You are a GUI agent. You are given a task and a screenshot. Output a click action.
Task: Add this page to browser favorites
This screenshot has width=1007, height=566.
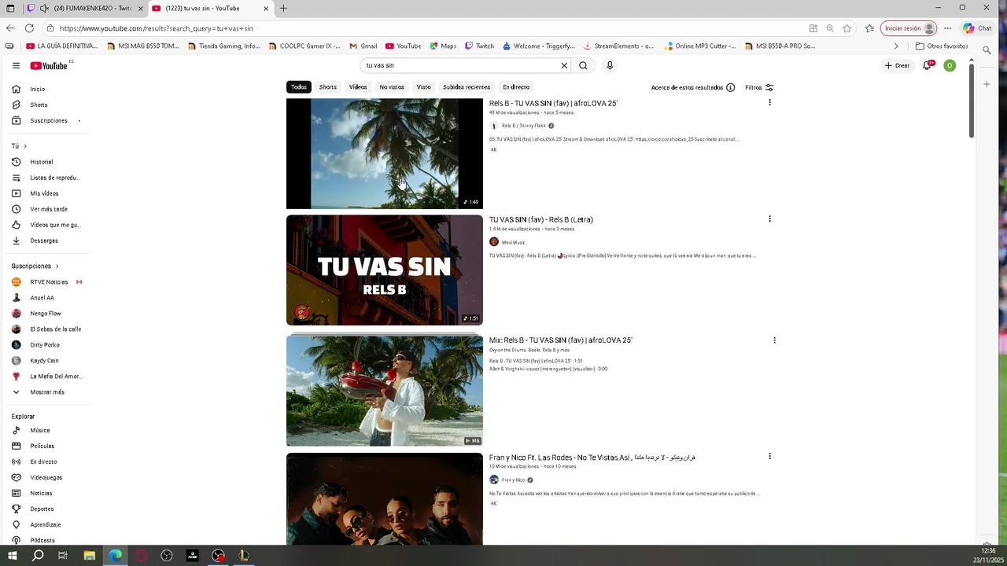[847, 28]
